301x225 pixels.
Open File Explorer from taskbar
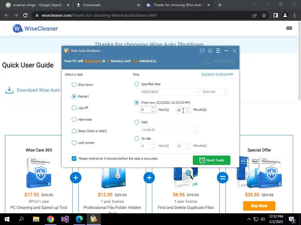36,219
